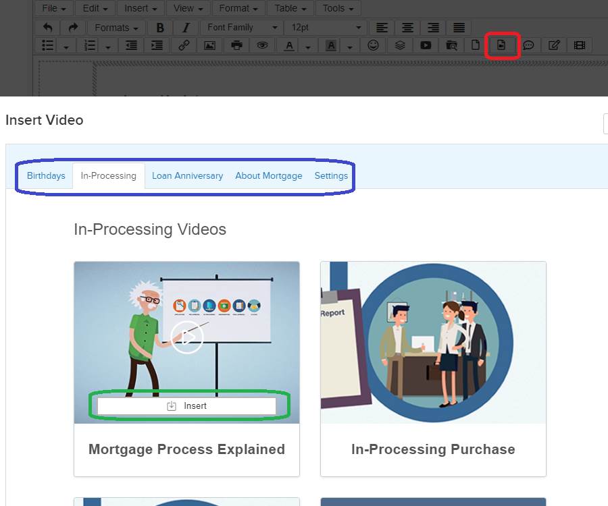Open text color picker dropdown arrow

click(308, 47)
